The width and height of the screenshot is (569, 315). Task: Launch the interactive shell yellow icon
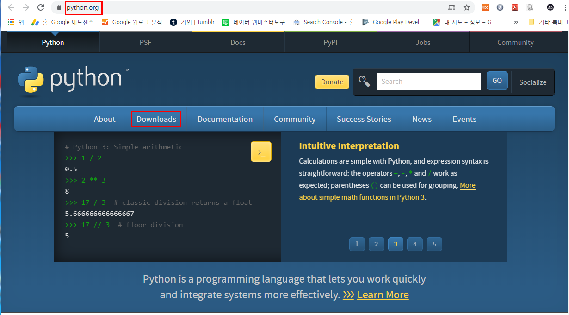coord(261,151)
